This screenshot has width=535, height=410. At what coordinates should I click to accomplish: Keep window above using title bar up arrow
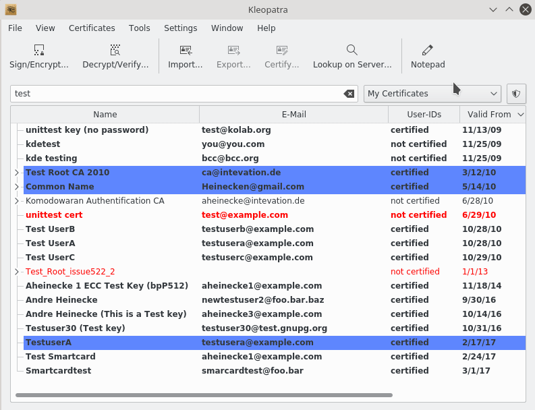pos(509,9)
